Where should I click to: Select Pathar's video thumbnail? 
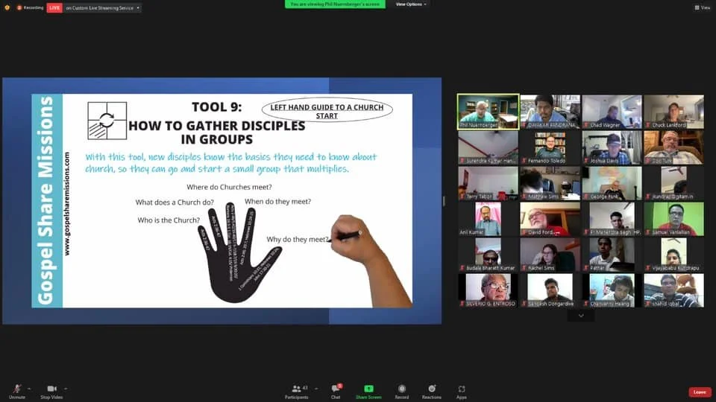(x=612, y=255)
